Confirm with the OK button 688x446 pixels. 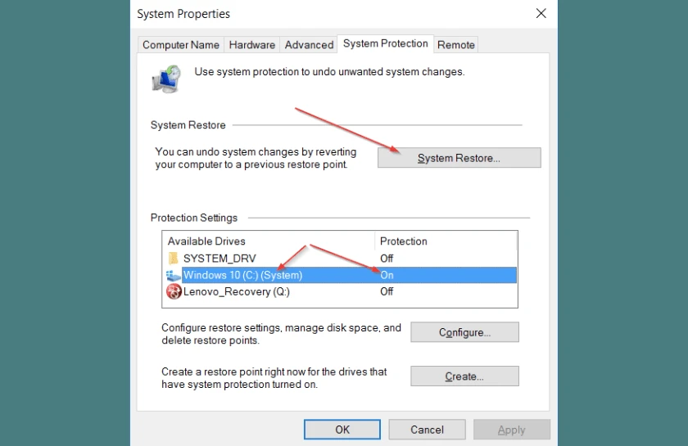[x=342, y=430]
